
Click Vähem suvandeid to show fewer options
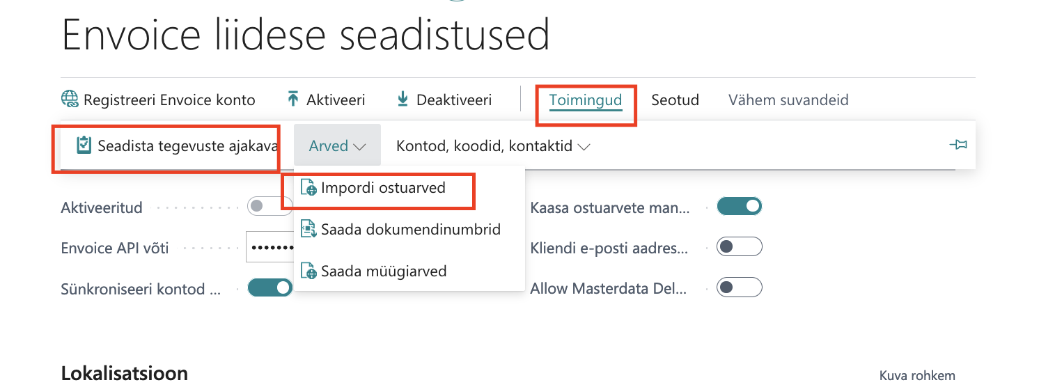788,100
